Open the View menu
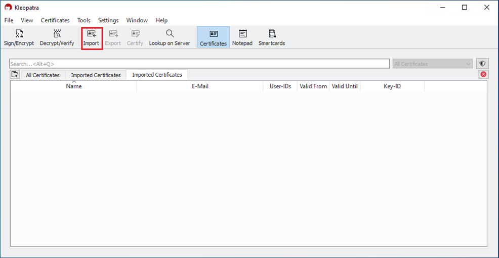Image resolution: width=499 pixels, height=258 pixels. (27, 20)
